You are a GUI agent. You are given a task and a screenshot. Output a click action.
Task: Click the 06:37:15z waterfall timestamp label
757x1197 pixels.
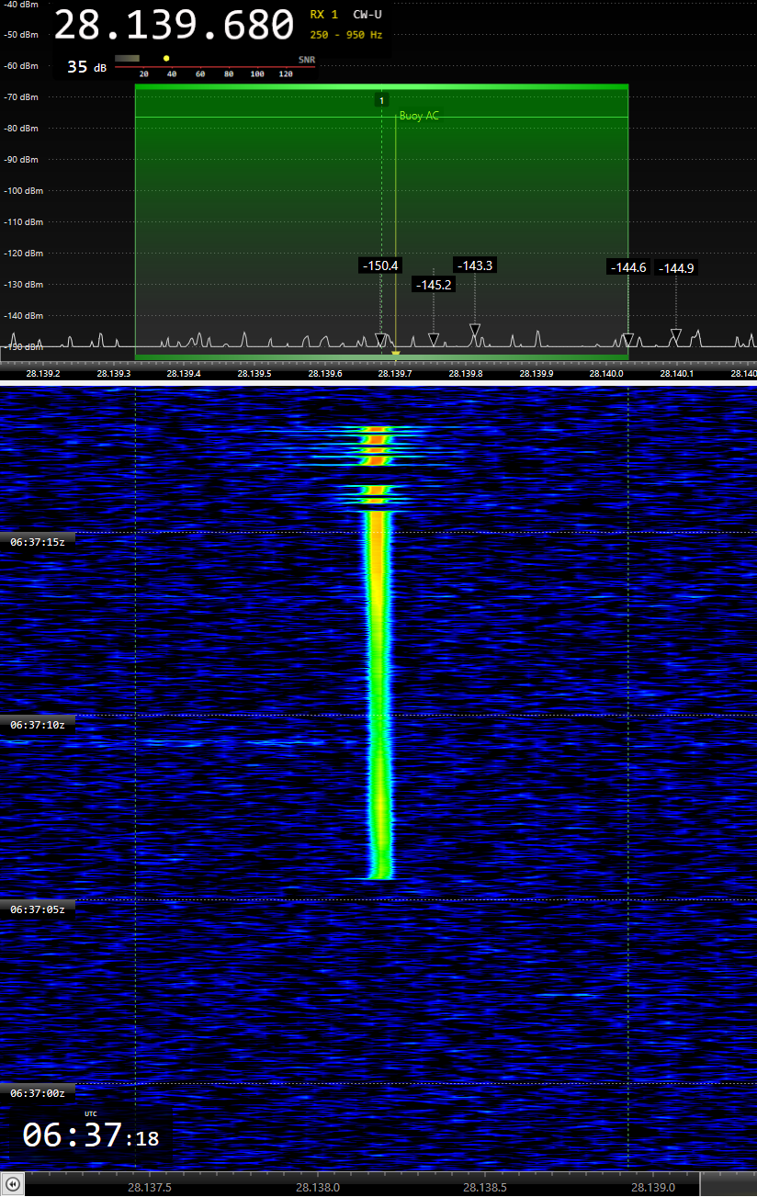(x=38, y=542)
